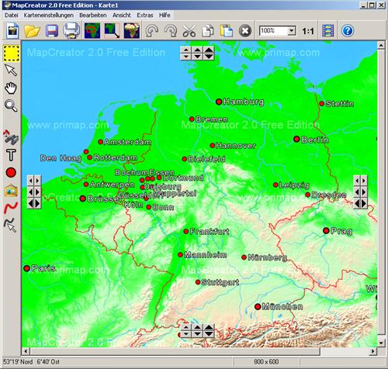Select the red curved line tool
This screenshot has width=388, height=369.
(11, 208)
